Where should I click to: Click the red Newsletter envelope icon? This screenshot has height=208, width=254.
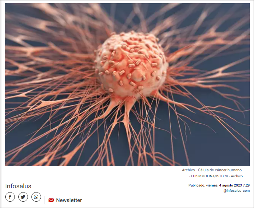coord(51,200)
